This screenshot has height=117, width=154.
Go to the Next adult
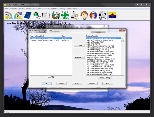point(108,84)
